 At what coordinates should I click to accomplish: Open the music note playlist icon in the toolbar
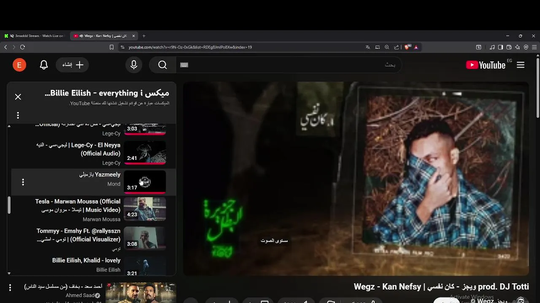click(492, 47)
